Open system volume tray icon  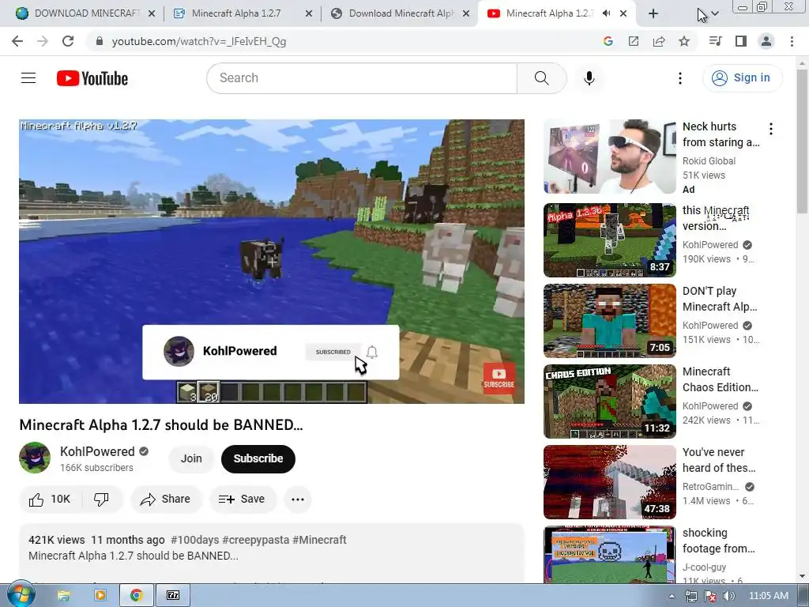(x=729, y=596)
